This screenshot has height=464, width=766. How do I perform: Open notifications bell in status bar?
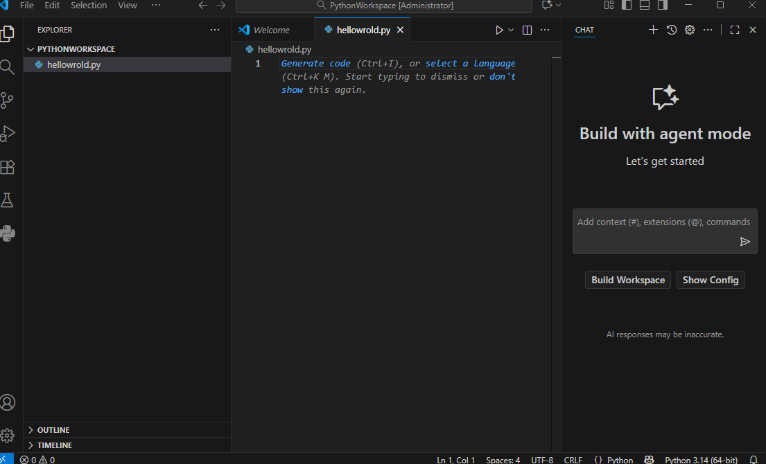click(754, 460)
